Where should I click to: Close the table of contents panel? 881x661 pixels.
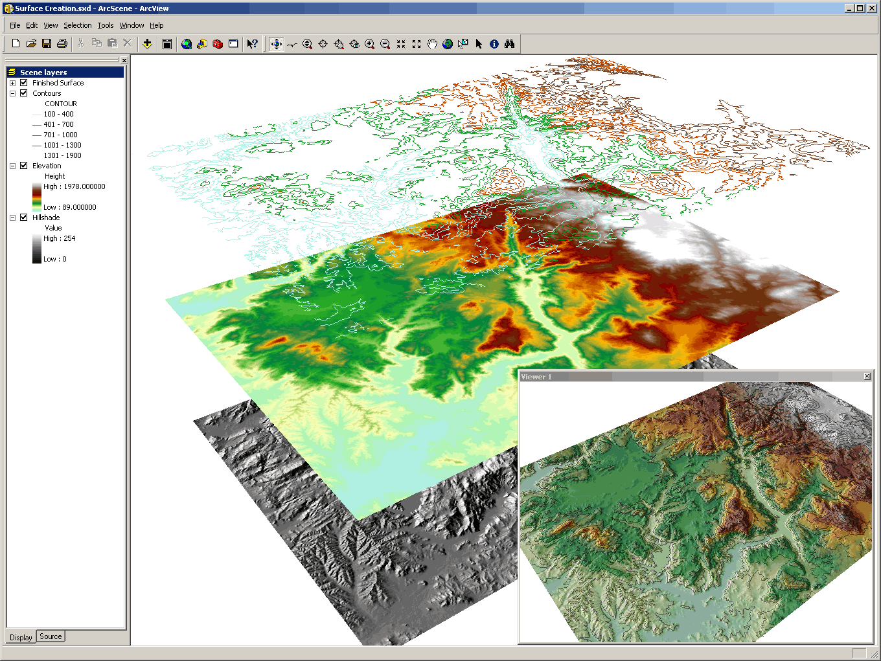coord(124,60)
